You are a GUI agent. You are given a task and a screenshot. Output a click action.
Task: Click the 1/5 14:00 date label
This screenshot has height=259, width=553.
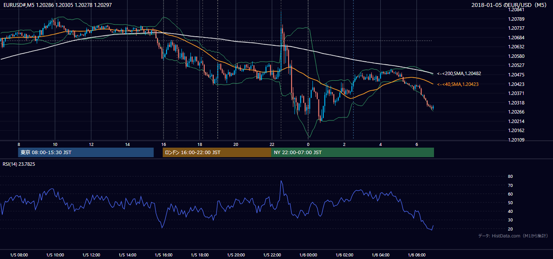pyautogui.click(x=127, y=255)
